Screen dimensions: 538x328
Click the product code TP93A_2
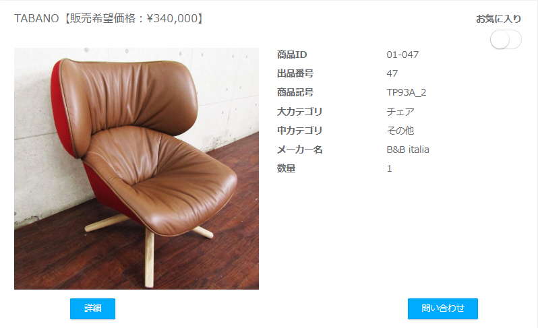(407, 92)
